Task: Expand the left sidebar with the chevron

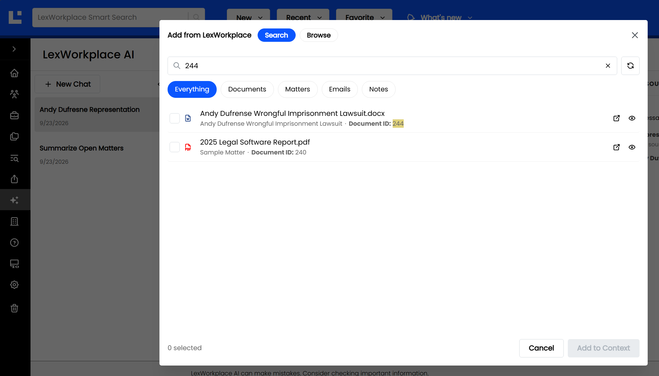Action: coord(14,49)
